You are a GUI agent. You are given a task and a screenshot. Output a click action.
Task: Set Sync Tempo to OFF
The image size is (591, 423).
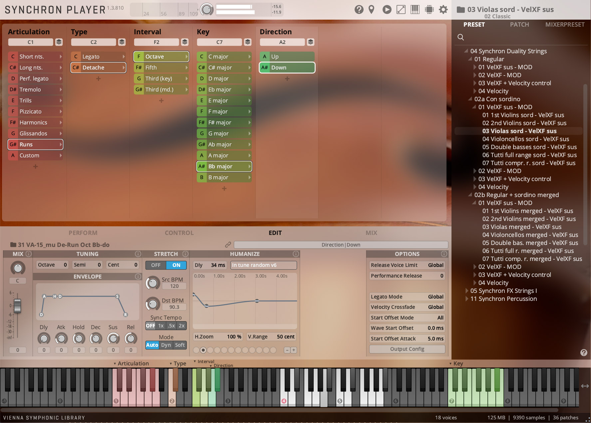coord(150,326)
